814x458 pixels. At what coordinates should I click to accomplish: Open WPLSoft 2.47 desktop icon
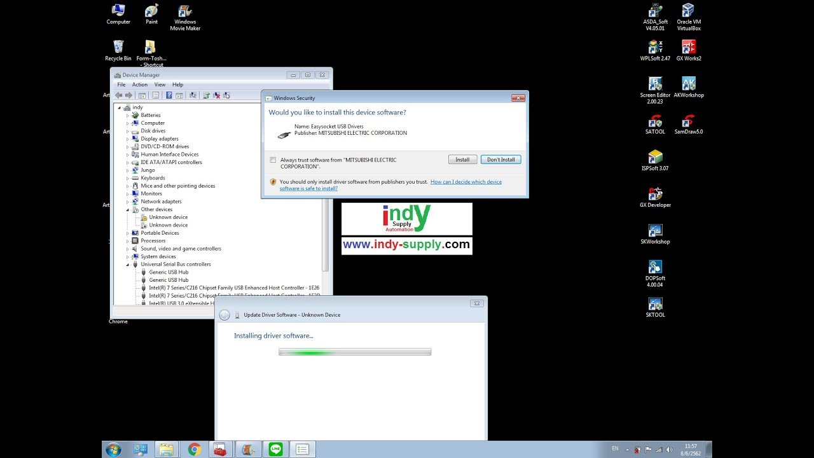pyautogui.click(x=655, y=51)
